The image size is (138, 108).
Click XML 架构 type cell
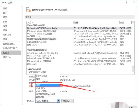click(124, 53)
